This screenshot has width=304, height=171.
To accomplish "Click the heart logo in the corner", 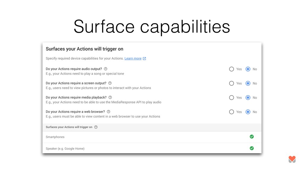I will click(292, 159).
